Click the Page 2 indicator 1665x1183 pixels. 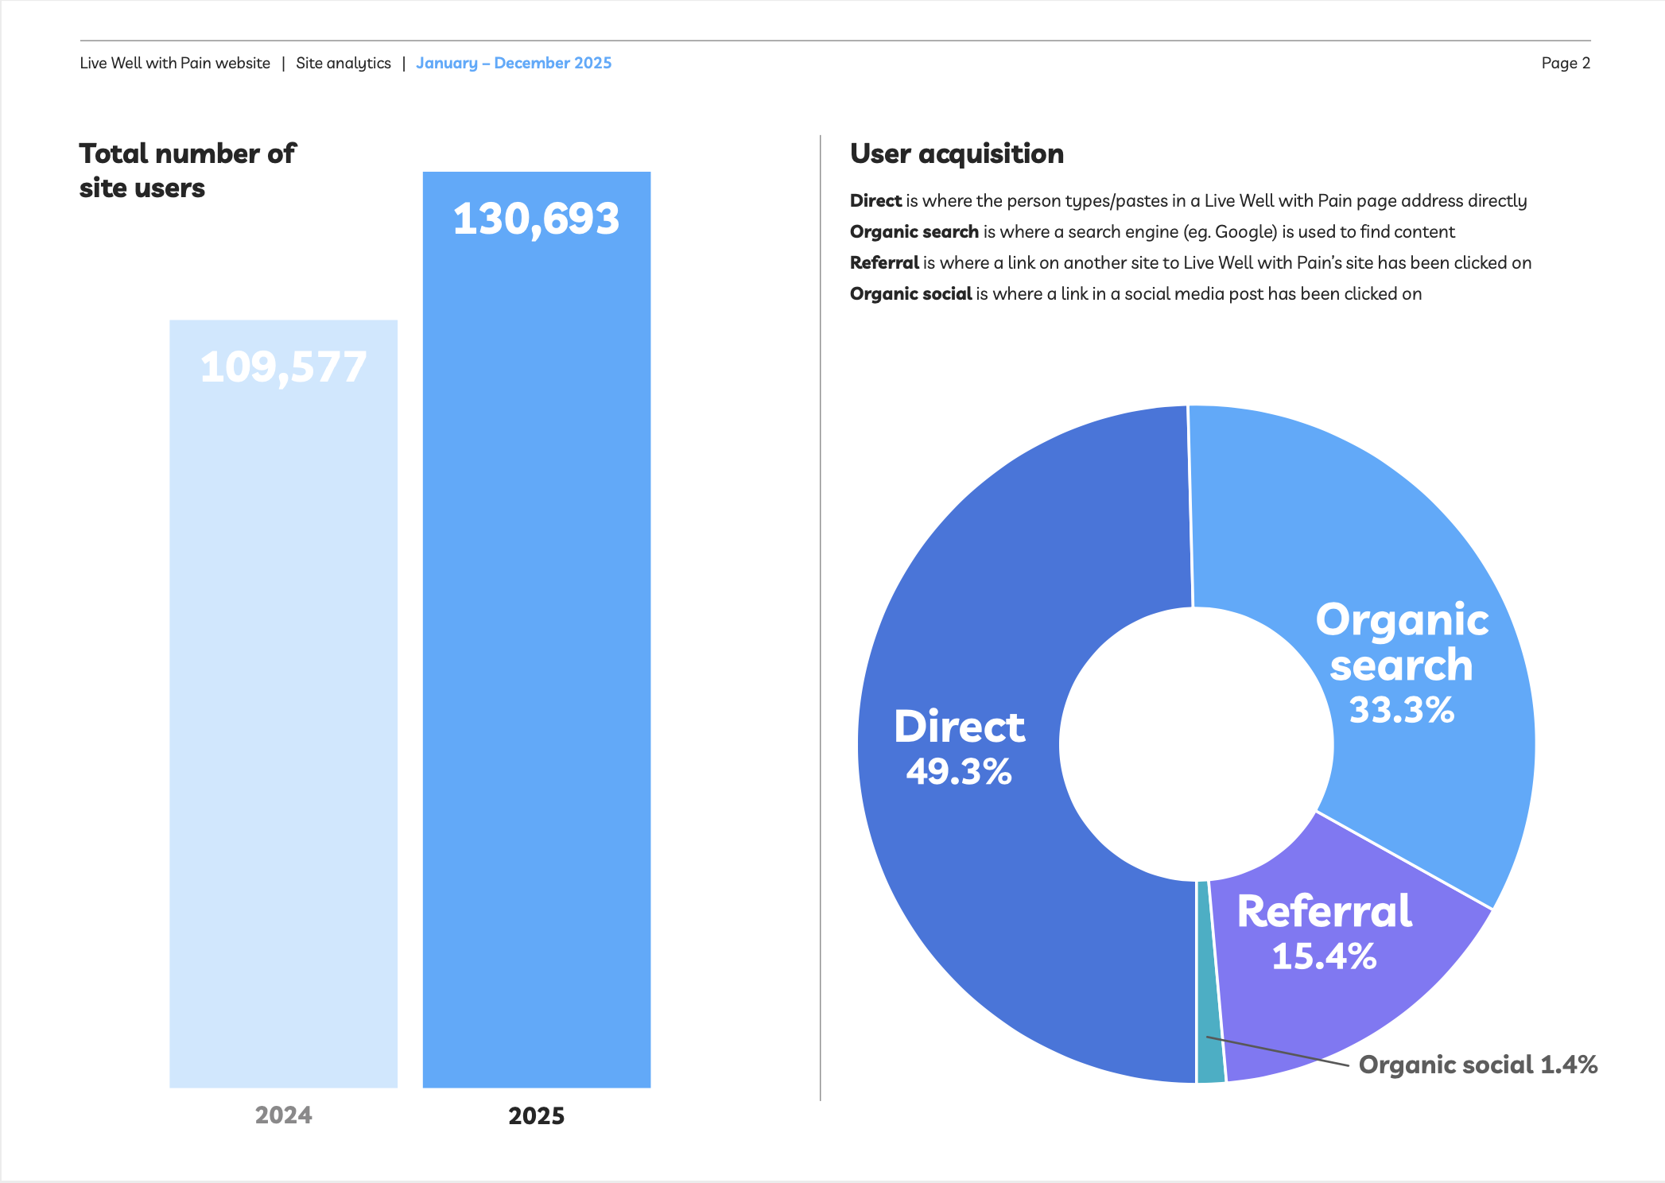(x=1565, y=63)
